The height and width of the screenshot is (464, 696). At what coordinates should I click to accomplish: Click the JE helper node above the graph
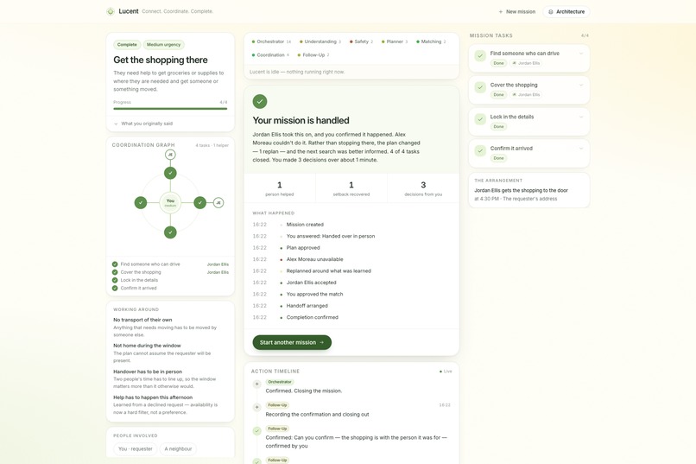(170, 155)
